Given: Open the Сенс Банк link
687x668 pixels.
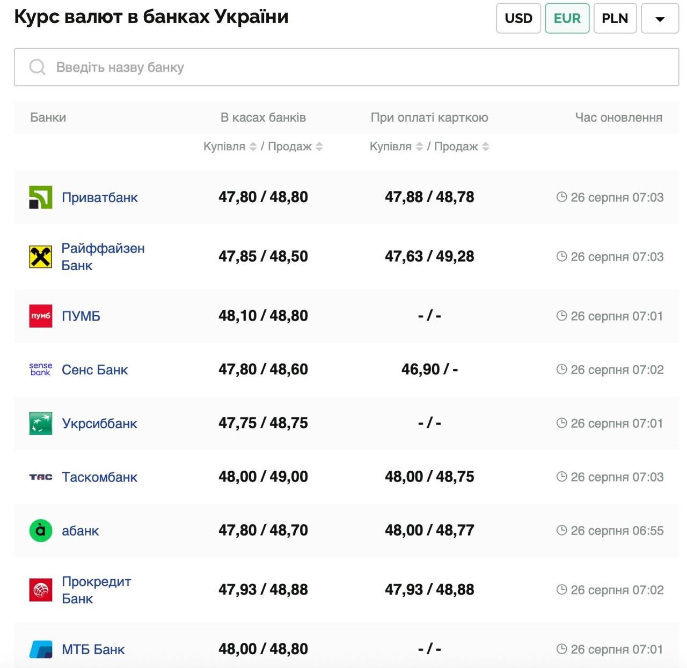Looking at the screenshot, I should click(x=95, y=369).
